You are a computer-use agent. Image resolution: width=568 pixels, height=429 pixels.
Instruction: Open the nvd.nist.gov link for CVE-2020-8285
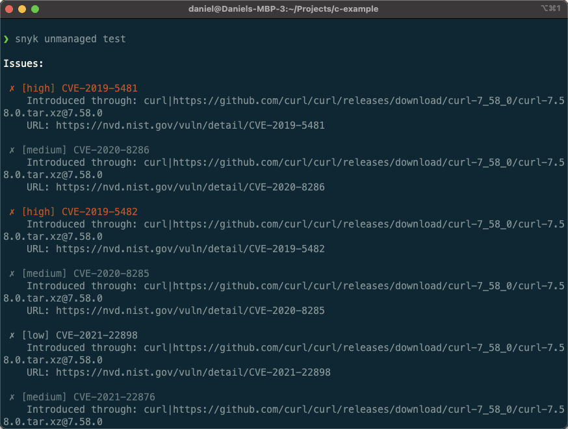click(190, 311)
